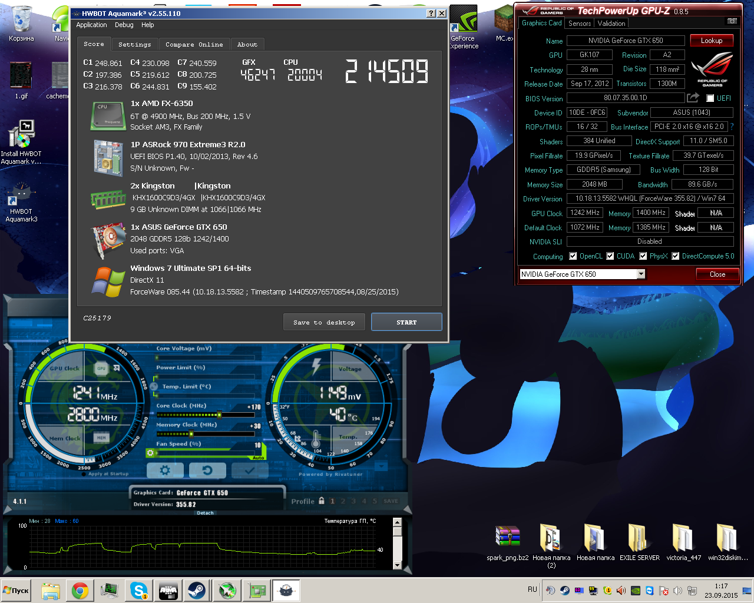The width and height of the screenshot is (754, 603).
Task: Open the GPU selection dropdown in GPU-Z
Action: pyautogui.click(x=641, y=274)
